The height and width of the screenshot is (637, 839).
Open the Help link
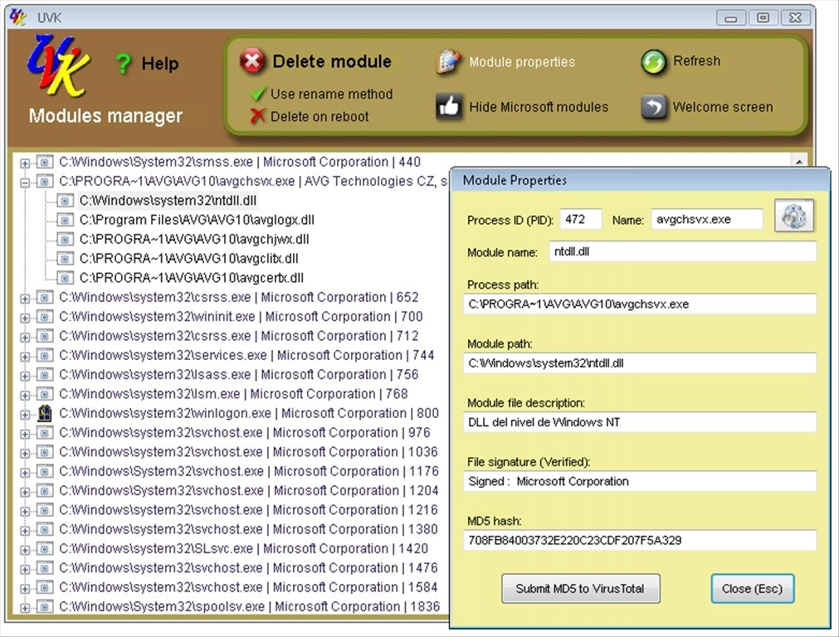click(x=160, y=64)
